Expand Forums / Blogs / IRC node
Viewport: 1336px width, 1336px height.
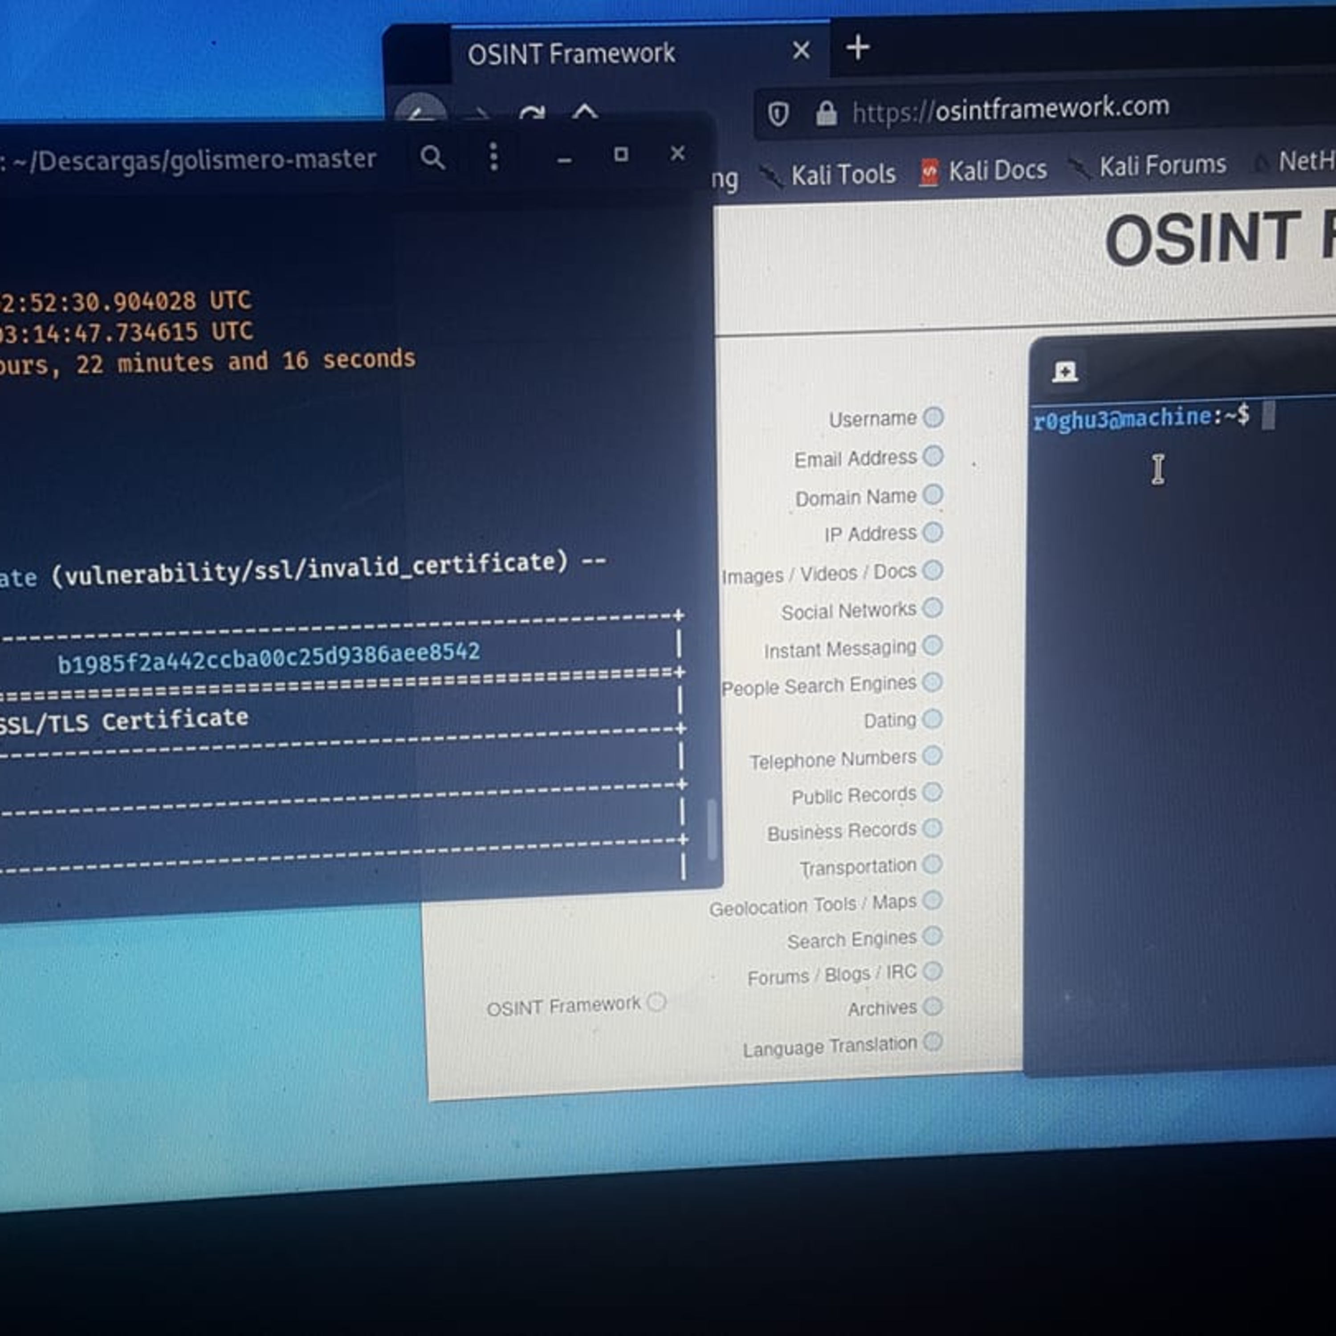click(933, 971)
